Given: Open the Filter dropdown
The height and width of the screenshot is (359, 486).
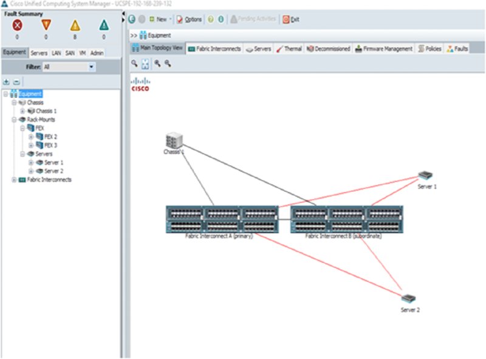Looking at the screenshot, I should [x=91, y=67].
